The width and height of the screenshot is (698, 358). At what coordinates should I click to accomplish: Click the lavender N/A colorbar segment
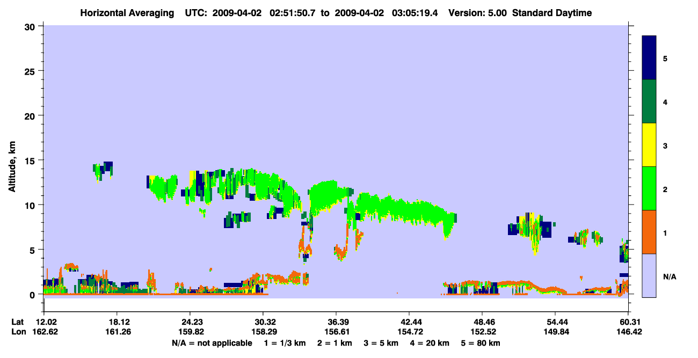click(x=649, y=275)
